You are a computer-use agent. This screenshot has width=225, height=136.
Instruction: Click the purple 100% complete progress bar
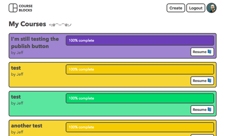[x=140, y=40]
